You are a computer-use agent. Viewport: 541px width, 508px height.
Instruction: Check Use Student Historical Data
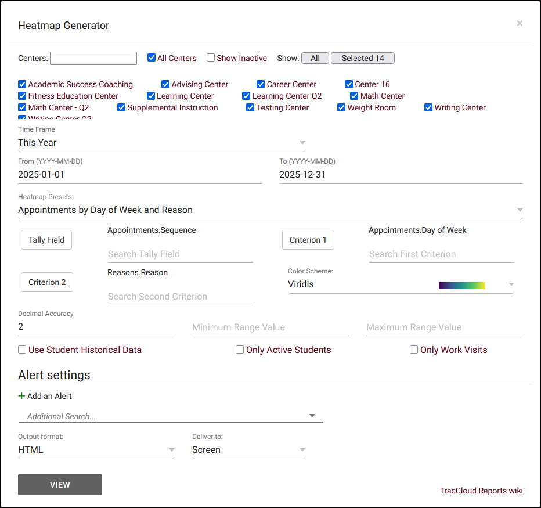[x=22, y=350]
